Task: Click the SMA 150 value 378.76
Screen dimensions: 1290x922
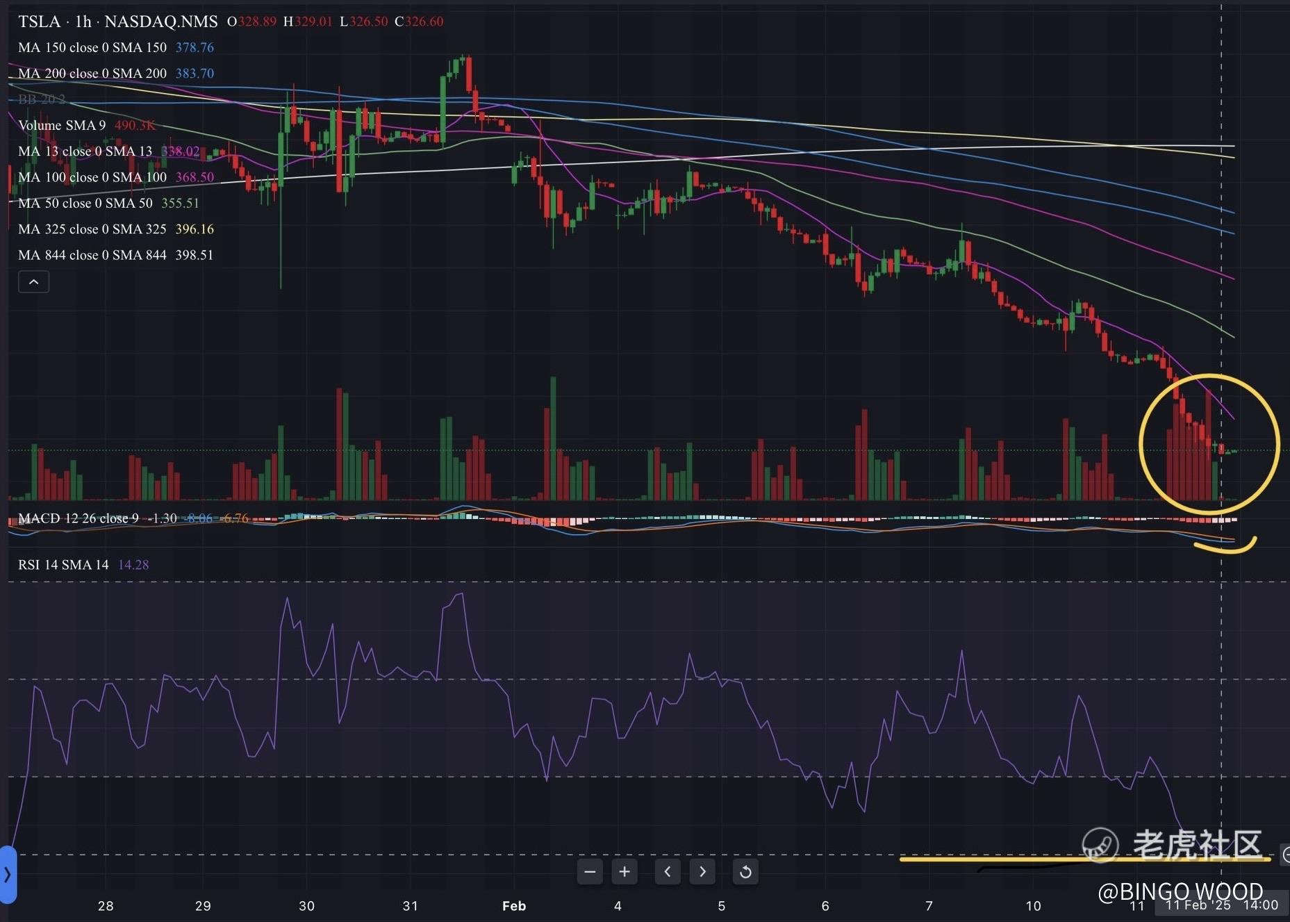Action: [x=195, y=47]
